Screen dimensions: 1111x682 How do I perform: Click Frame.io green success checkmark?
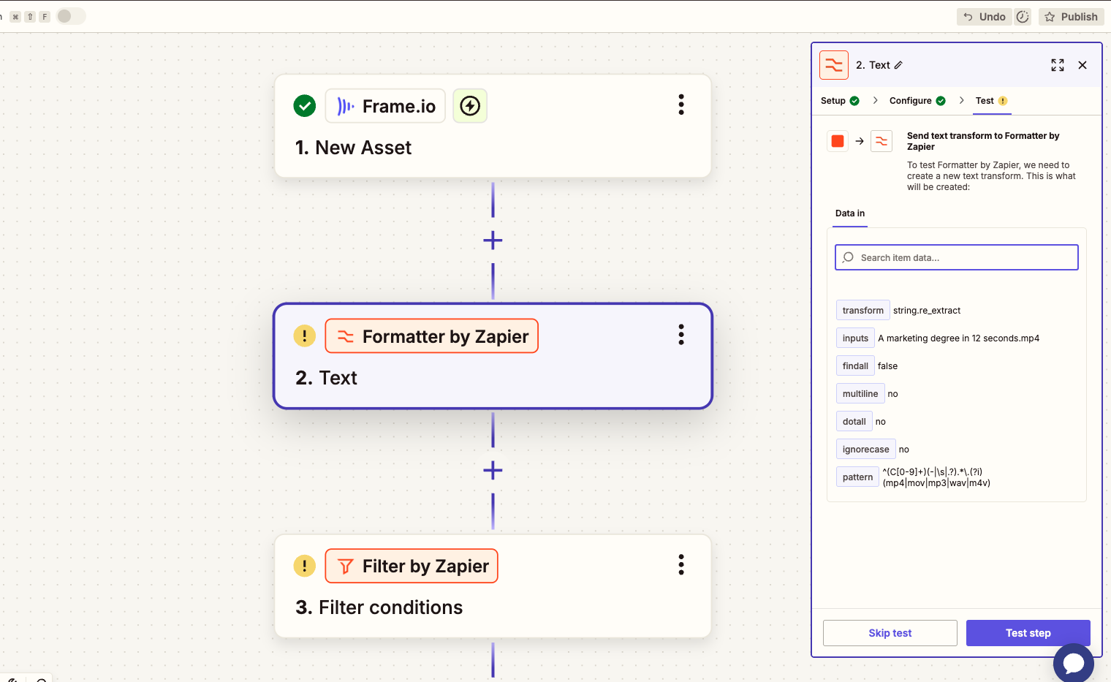point(305,106)
